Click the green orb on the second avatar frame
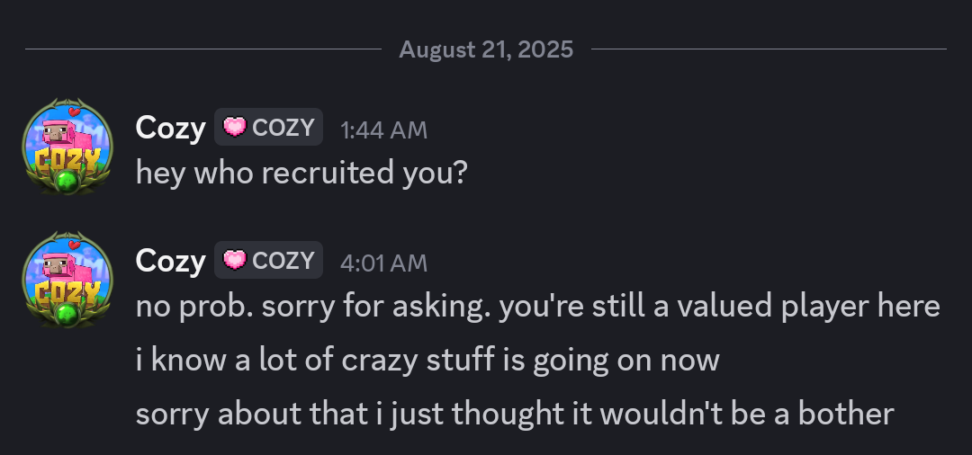The width and height of the screenshot is (972, 455). pos(67,315)
